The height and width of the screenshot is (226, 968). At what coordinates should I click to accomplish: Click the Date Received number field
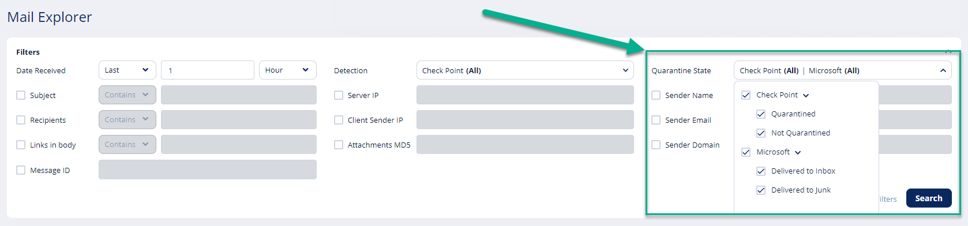click(208, 70)
